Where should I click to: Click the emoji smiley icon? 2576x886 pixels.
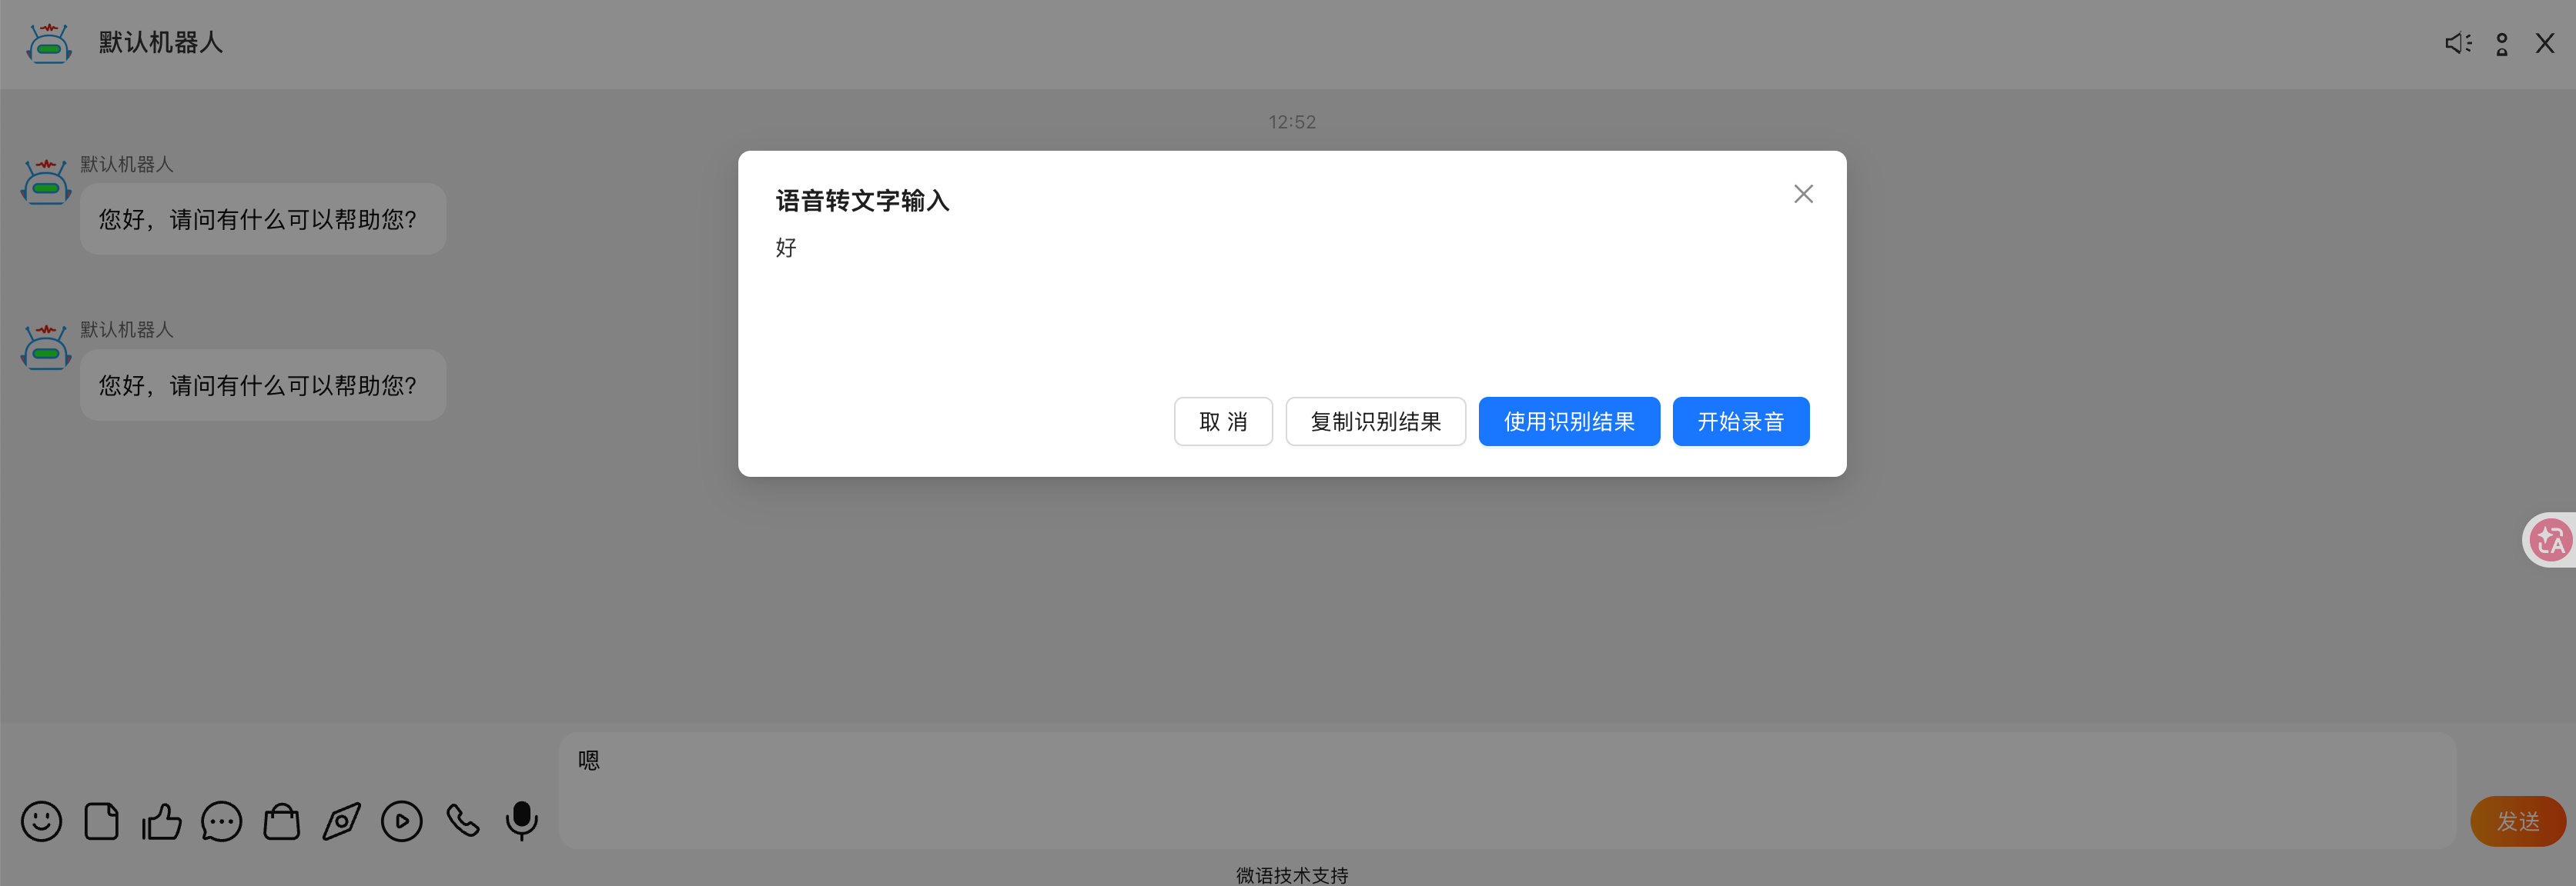41,821
